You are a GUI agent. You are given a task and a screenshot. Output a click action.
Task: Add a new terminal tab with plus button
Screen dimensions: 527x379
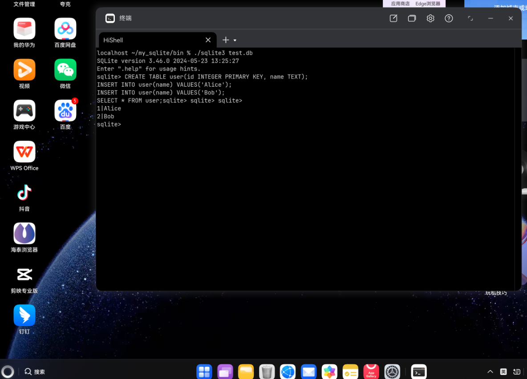tap(226, 40)
